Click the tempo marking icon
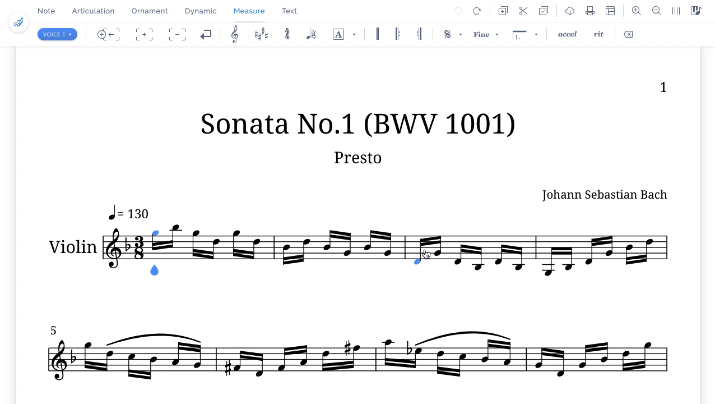Image resolution: width=715 pixels, height=404 pixels. click(x=312, y=35)
